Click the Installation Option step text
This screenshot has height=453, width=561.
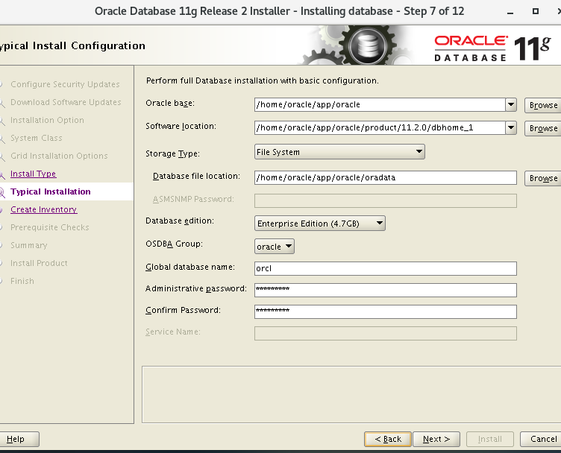click(47, 120)
